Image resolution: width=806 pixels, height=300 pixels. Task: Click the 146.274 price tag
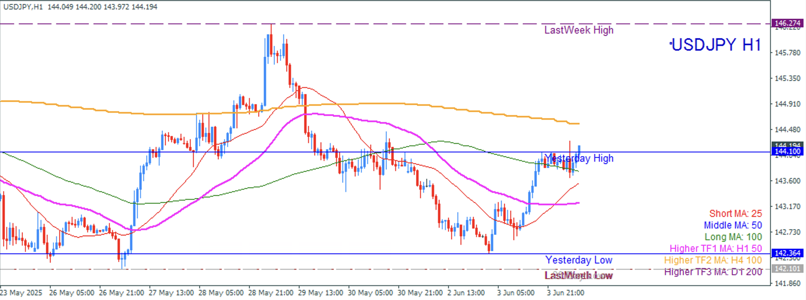pos(787,23)
